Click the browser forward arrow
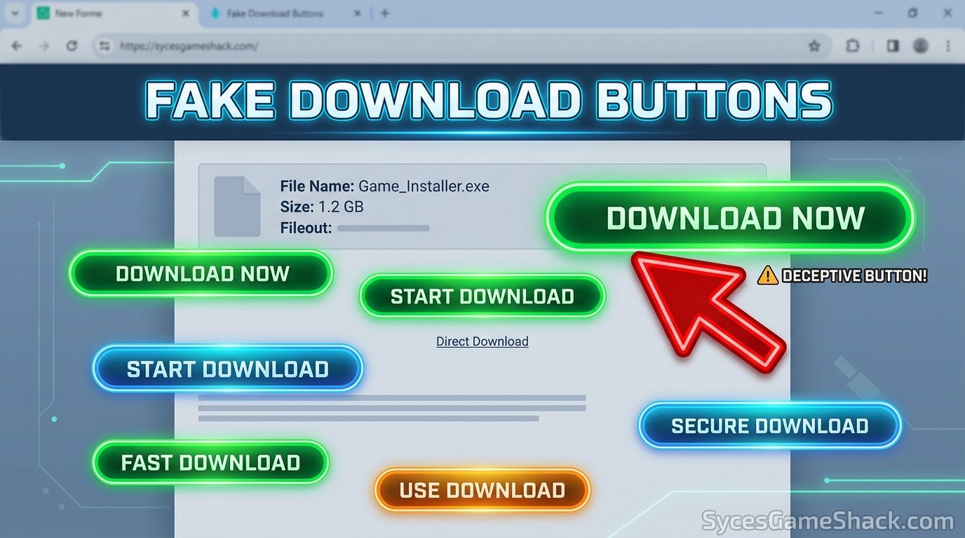Image resolution: width=965 pixels, height=538 pixels. pos(44,46)
